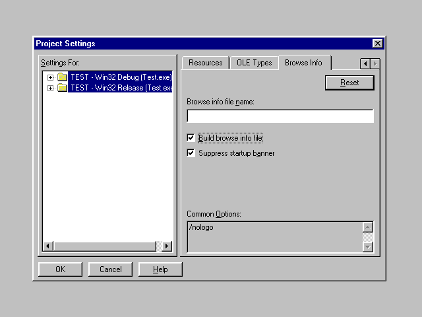Click the Cancel button
This screenshot has width=422, height=317.
110,269
